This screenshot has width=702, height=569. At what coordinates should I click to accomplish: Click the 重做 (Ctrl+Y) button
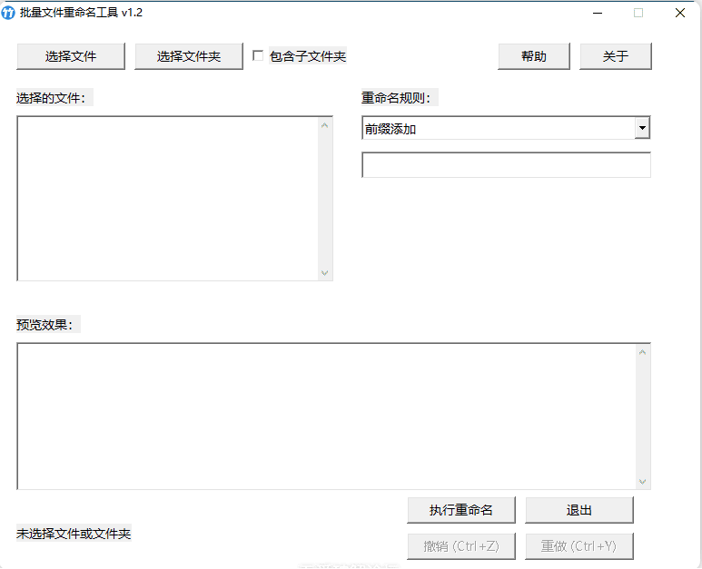point(579,546)
